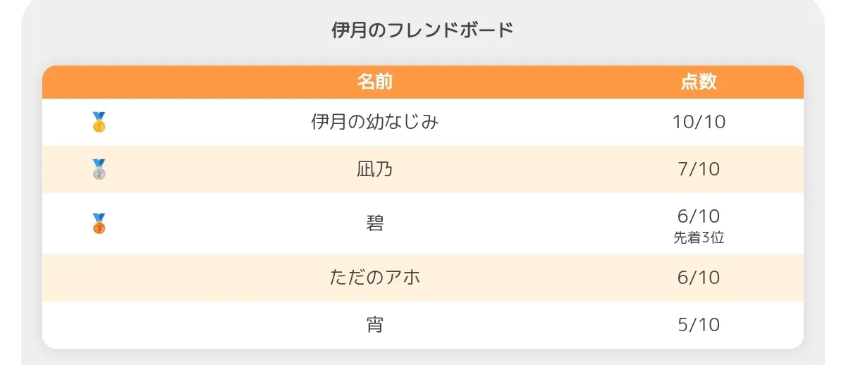Viewport: 846px width, 365px height.
Task: Click the 名前 column header
Action: pos(375,82)
